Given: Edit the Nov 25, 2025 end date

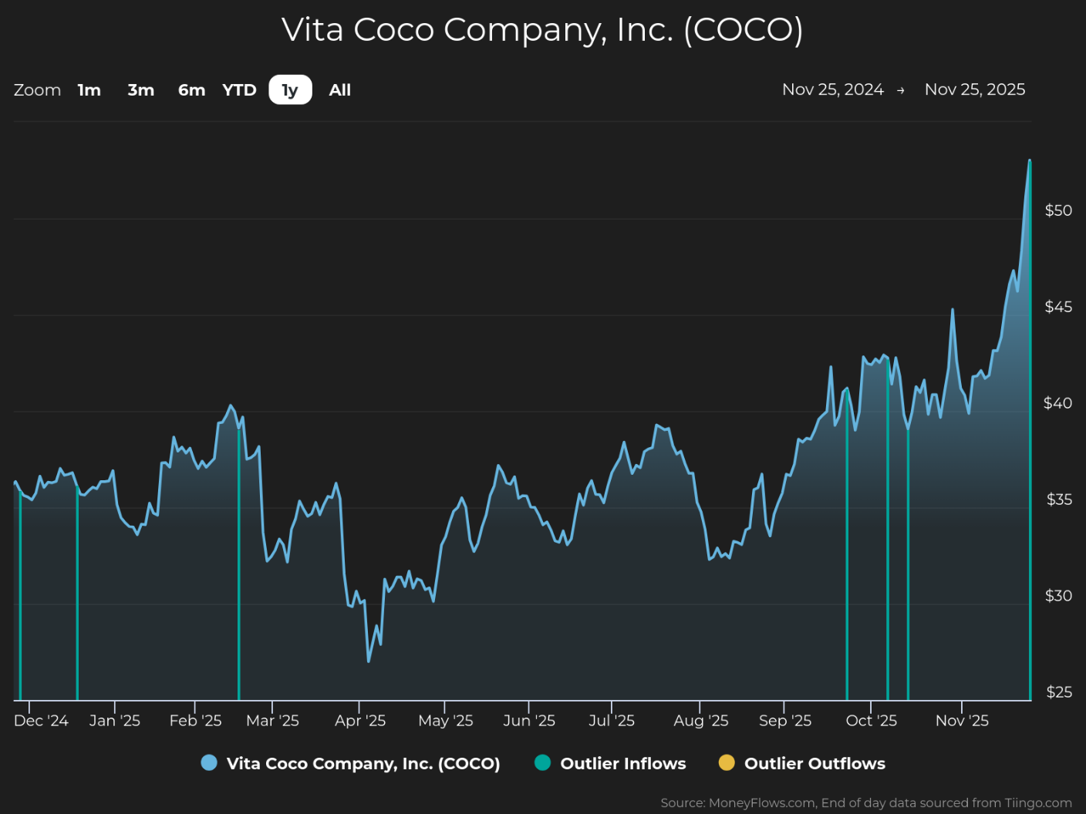Looking at the screenshot, I should tap(975, 89).
